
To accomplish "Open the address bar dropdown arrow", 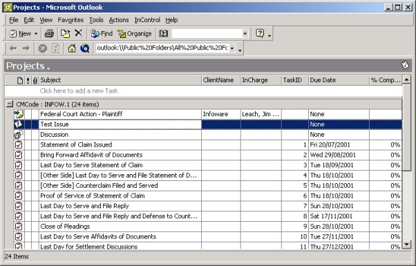I will (x=232, y=48).
